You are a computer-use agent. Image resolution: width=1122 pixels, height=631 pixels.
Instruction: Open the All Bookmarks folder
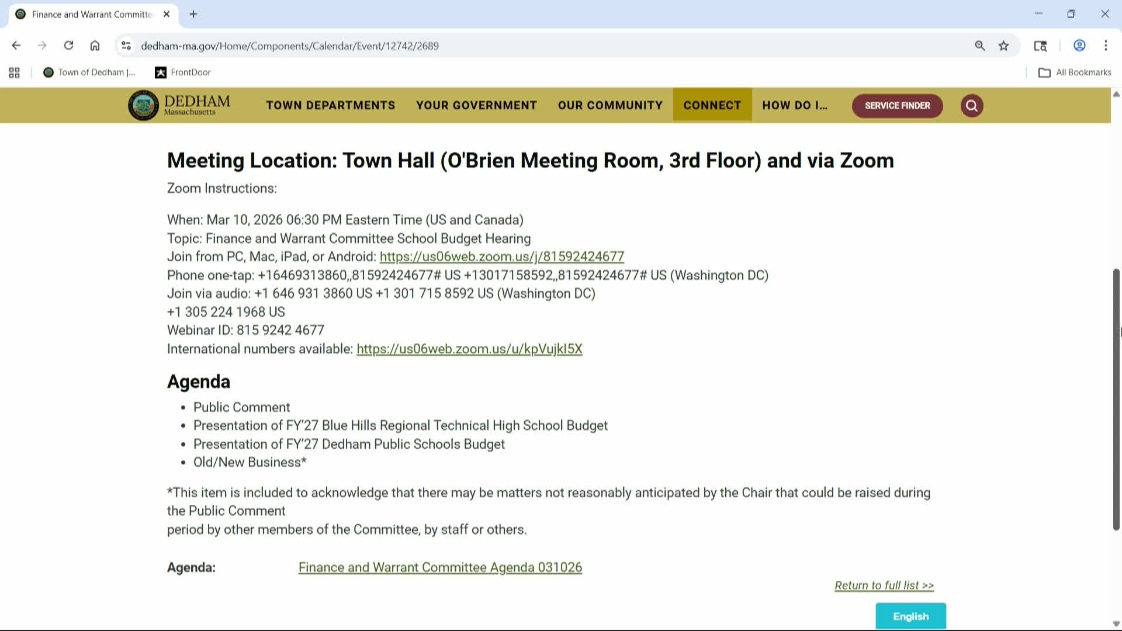coord(1076,72)
